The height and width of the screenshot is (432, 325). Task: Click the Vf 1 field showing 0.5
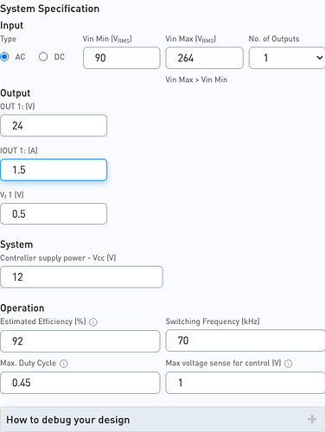tap(54, 213)
